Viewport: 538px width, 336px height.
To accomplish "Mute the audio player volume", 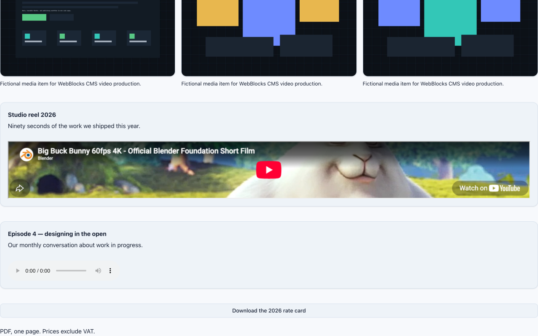I will (98, 271).
